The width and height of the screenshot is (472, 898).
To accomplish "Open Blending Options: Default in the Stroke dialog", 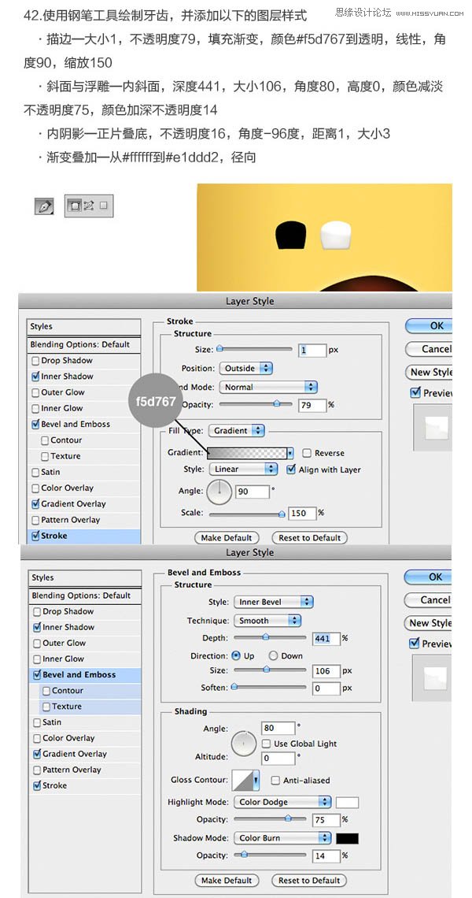I will tap(84, 345).
